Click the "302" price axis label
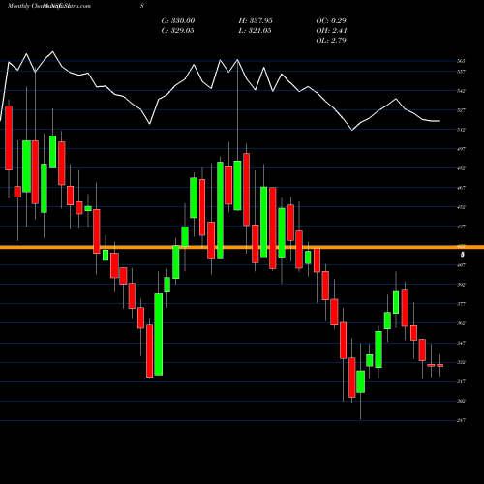 (x=461, y=401)
